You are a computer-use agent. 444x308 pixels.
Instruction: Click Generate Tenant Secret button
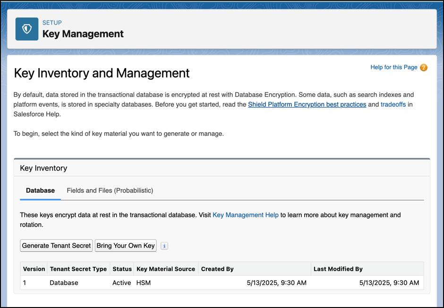(x=56, y=246)
